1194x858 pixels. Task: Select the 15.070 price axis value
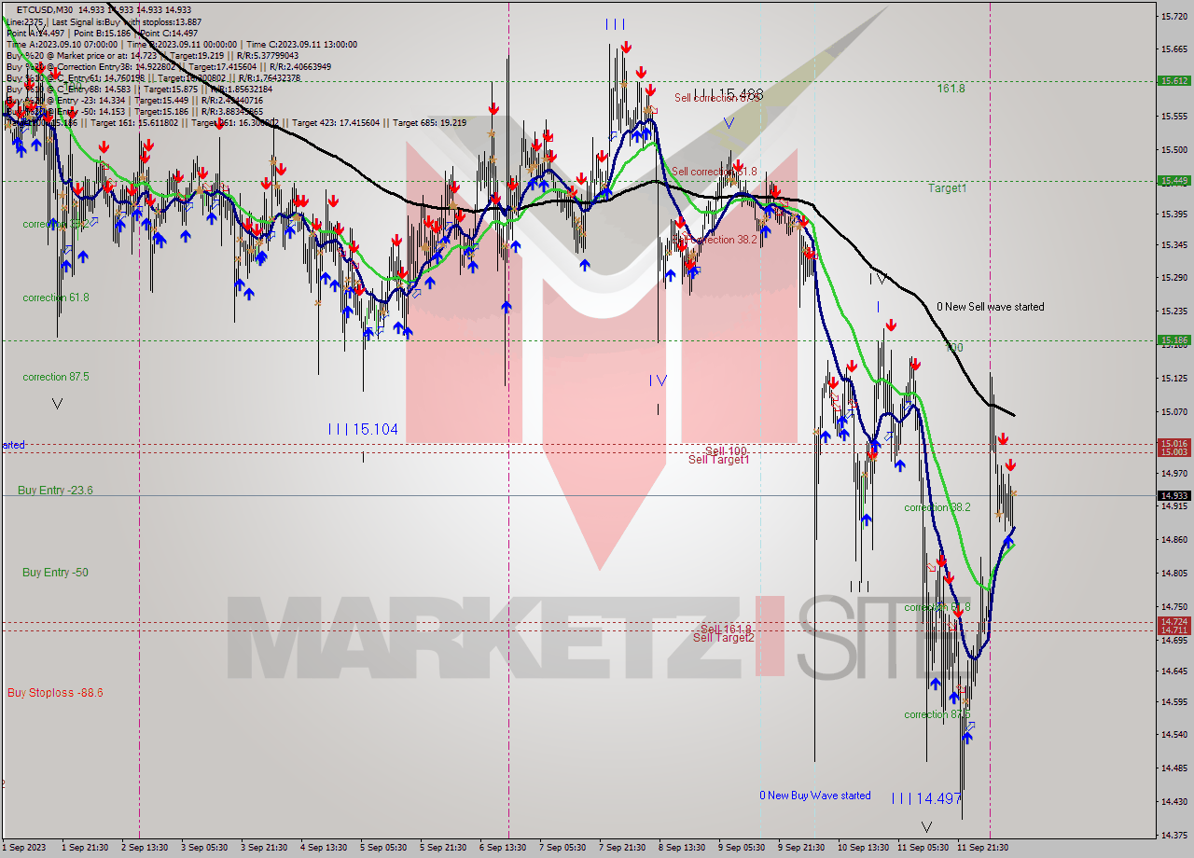point(1173,410)
